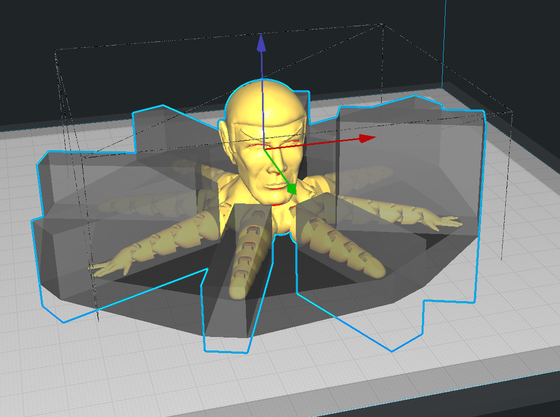
Task: Click the front-center tentacle of the model
Action: click(x=248, y=254)
